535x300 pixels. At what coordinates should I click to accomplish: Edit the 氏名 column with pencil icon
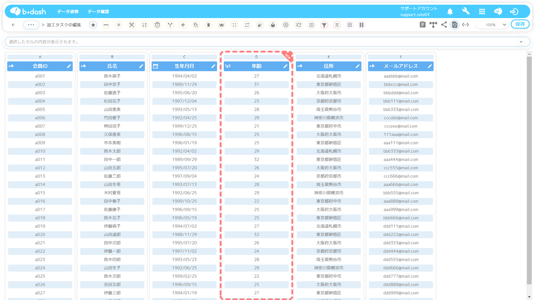pos(141,66)
